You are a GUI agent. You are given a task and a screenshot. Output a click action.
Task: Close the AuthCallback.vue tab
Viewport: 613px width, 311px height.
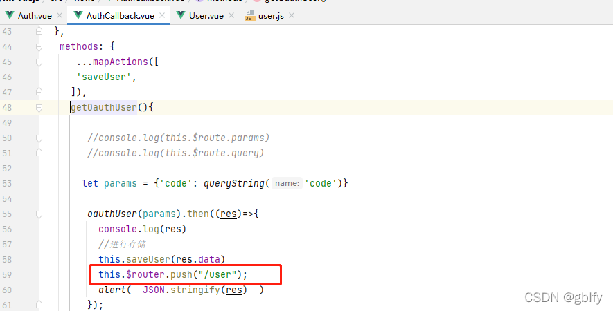click(x=162, y=16)
